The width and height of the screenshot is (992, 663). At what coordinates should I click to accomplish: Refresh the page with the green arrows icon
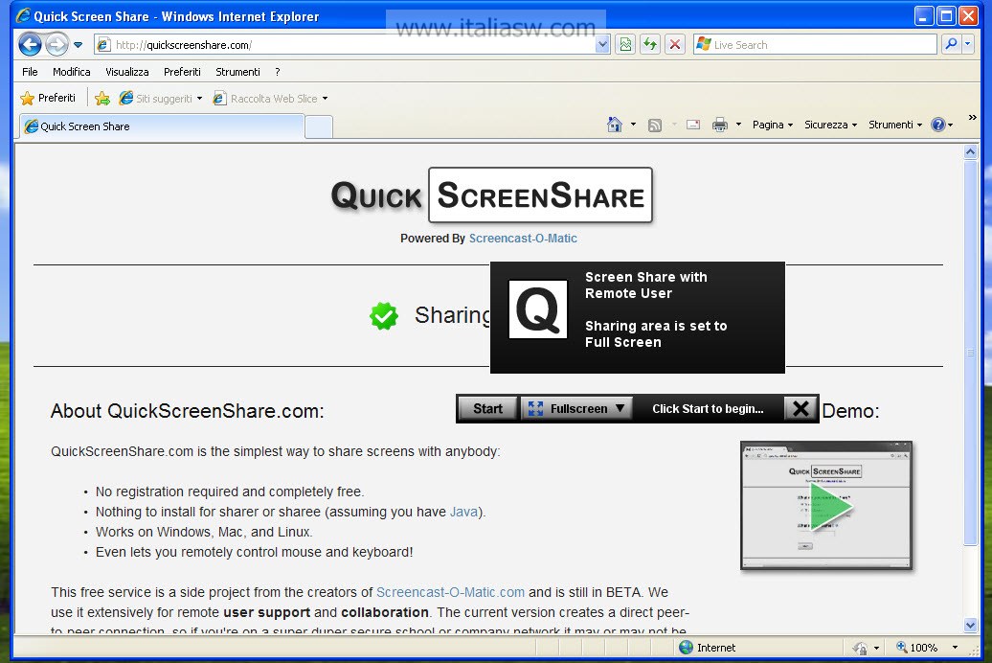[650, 44]
